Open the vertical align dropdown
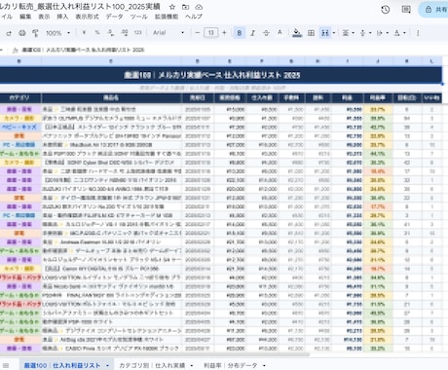Image resolution: width=448 pixels, height=370 pixels. point(365,33)
